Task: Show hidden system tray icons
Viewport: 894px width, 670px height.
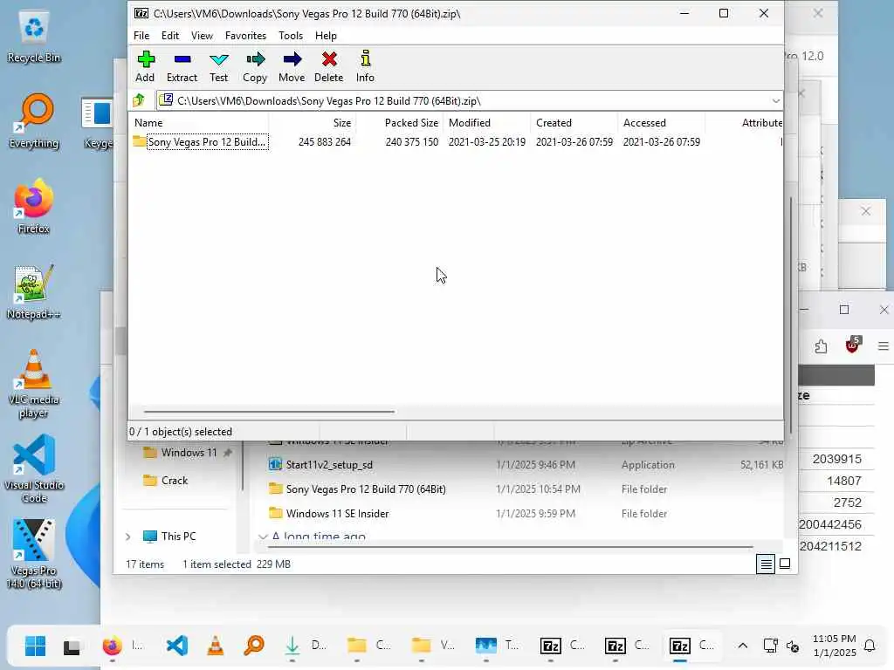Action: tap(742, 646)
